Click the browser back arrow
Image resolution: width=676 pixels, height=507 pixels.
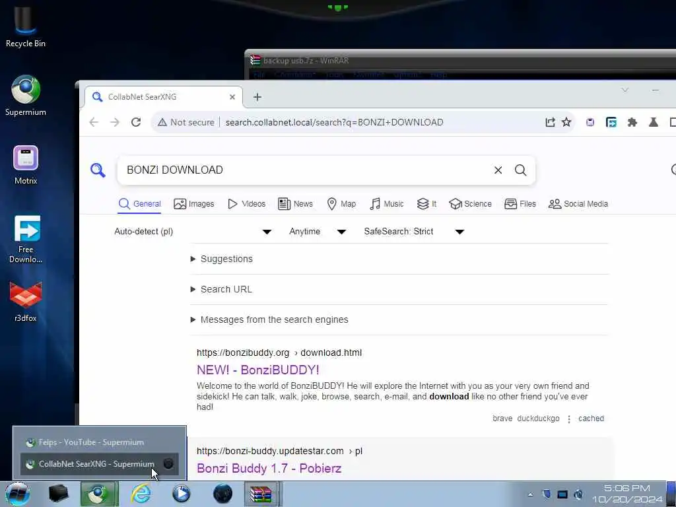94,122
